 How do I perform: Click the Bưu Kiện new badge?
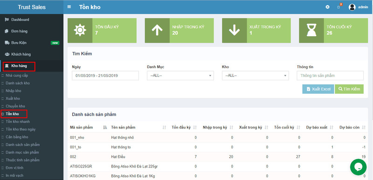55,43
